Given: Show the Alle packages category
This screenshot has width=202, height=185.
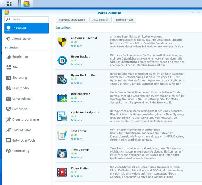Looking at the screenshot, I should [26, 67].
